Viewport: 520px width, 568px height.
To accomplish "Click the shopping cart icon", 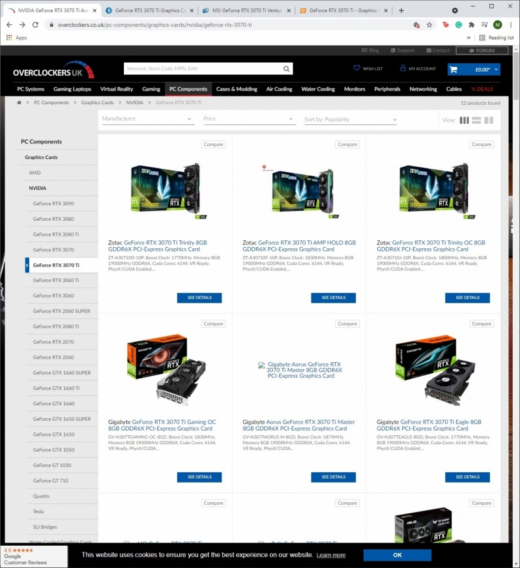I will pos(454,70).
